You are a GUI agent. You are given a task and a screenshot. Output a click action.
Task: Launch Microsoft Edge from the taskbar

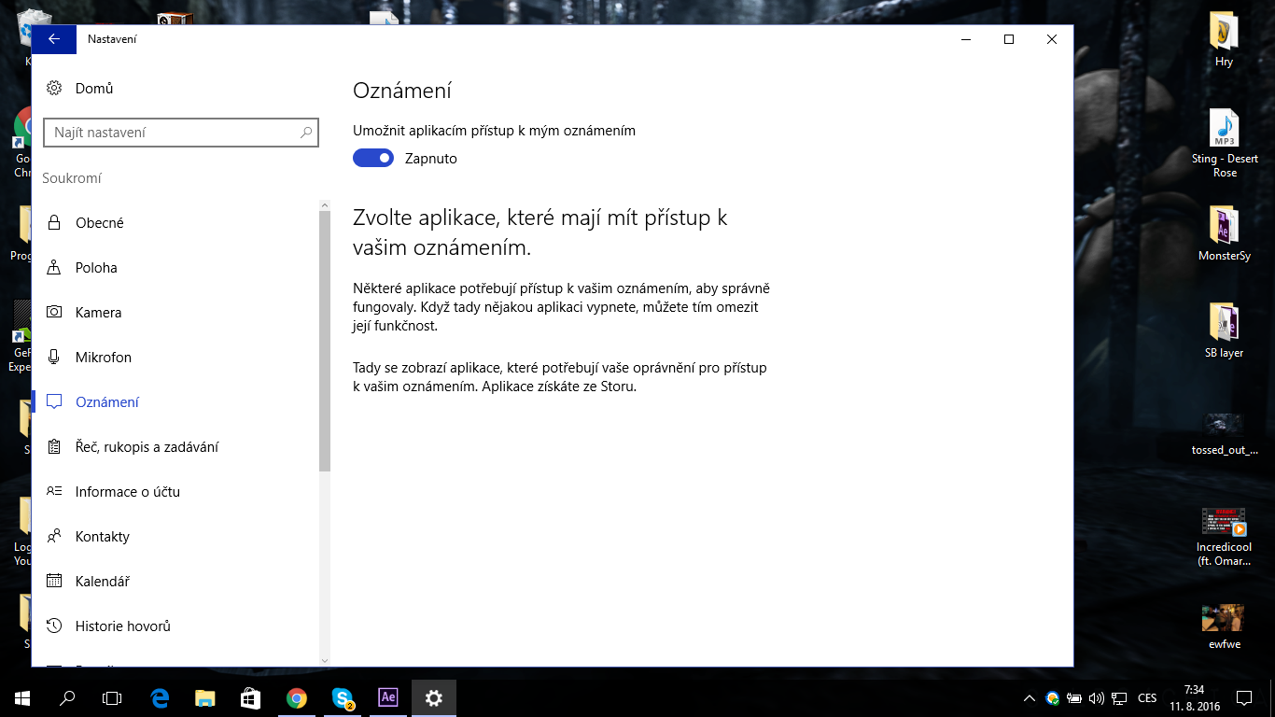click(160, 697)
